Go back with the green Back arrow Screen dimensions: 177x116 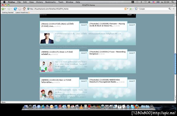tap(3, 9)
